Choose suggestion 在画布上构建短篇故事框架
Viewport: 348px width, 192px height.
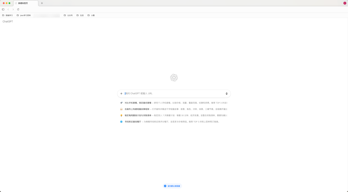point(174,109)
